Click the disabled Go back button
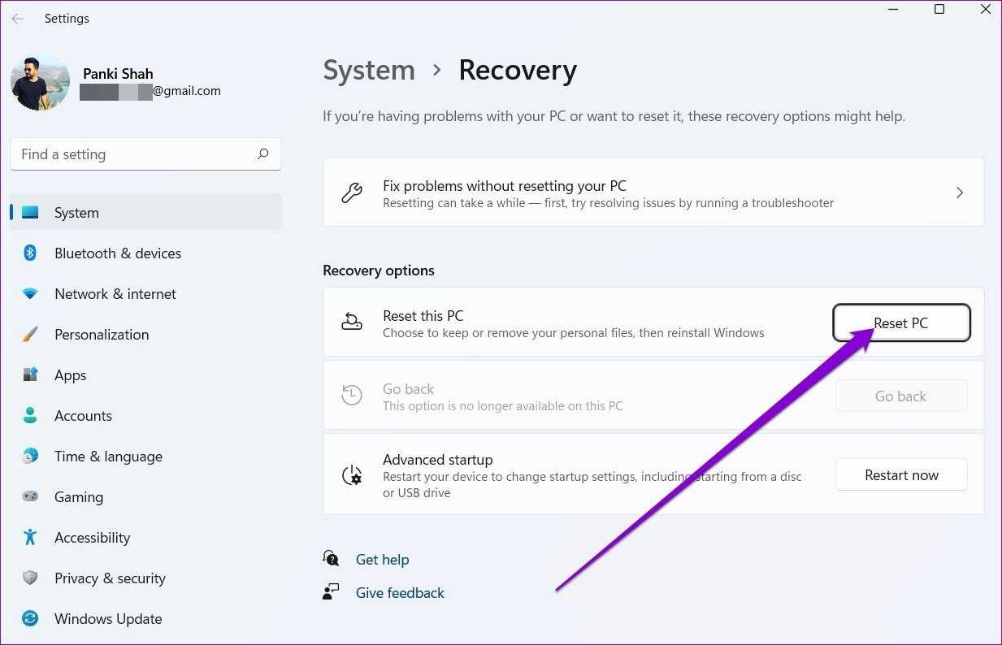Viewport: 1002px width, 645px height. point(901,396)
